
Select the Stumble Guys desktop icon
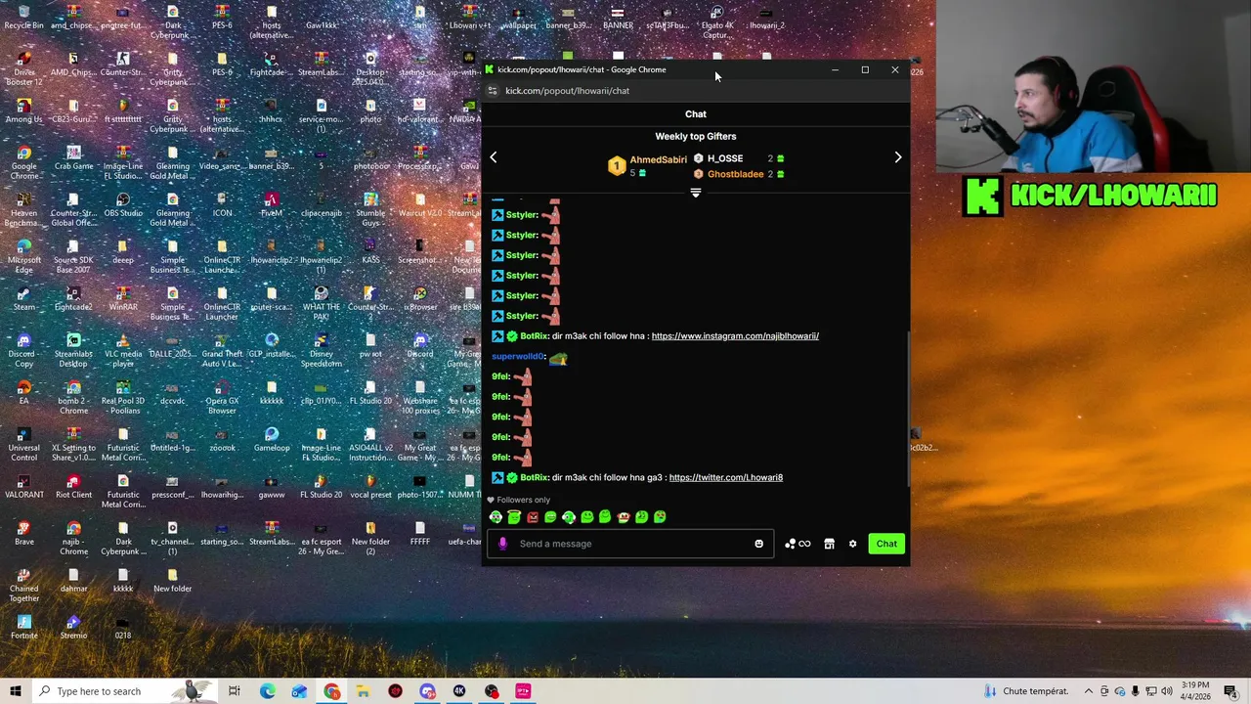point(370,209)
